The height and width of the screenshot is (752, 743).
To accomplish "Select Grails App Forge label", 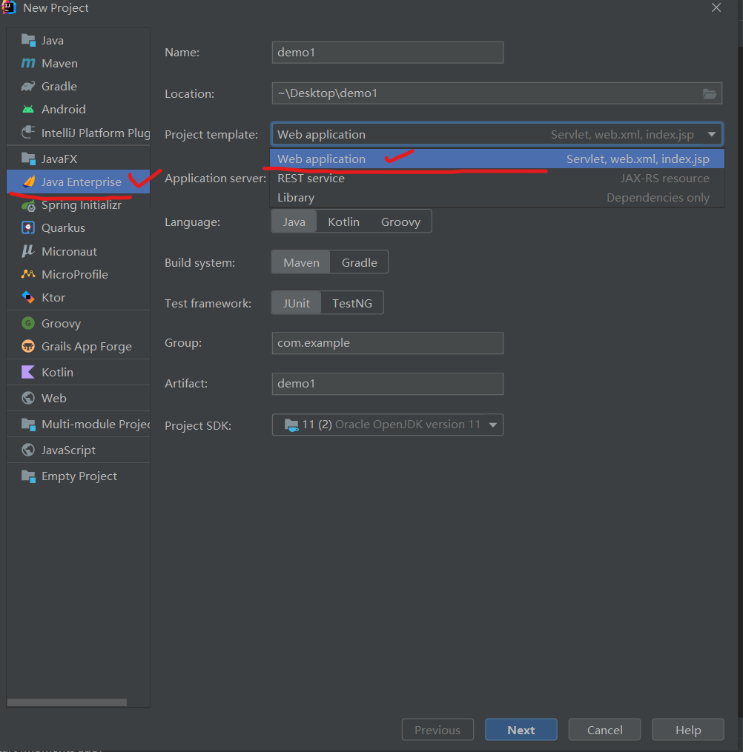I will click(x=87, y=346).
